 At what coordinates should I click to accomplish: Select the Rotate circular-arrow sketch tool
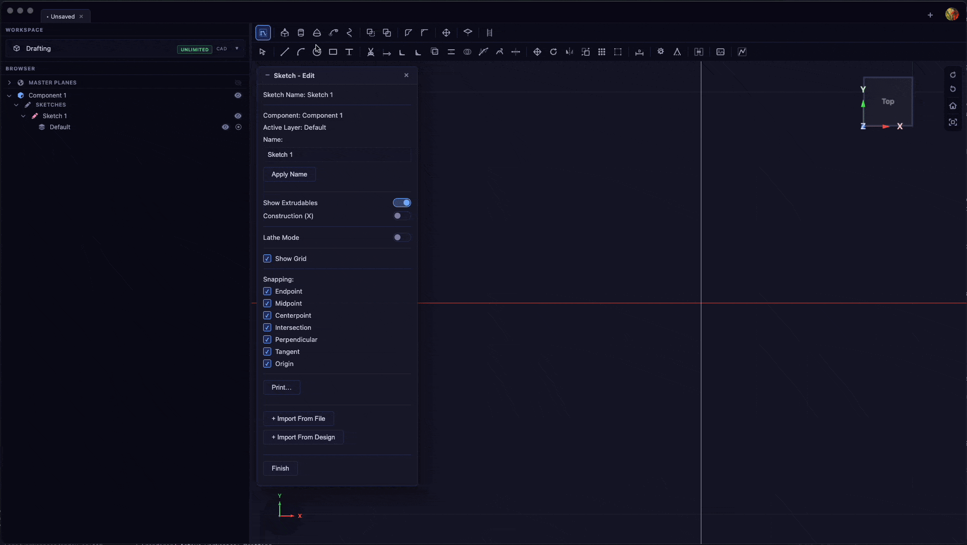(553, 52)
